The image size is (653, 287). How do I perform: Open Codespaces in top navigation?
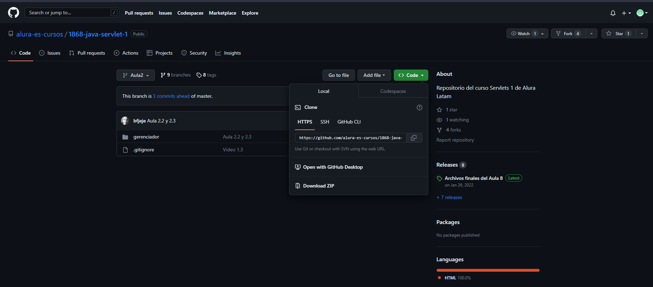[x=190, y=13]
